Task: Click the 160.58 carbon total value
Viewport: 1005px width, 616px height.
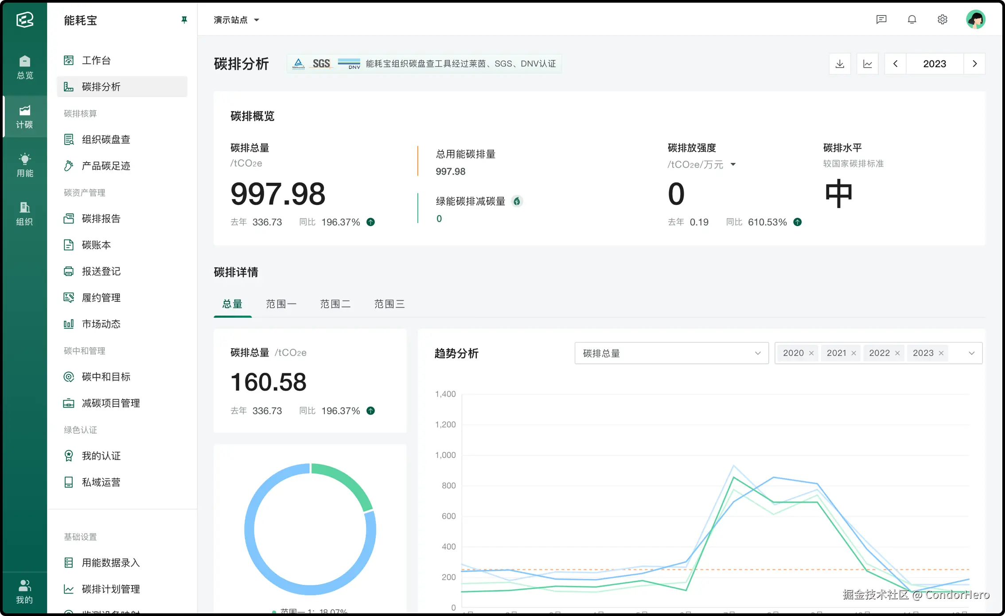Action: [268, 382]
